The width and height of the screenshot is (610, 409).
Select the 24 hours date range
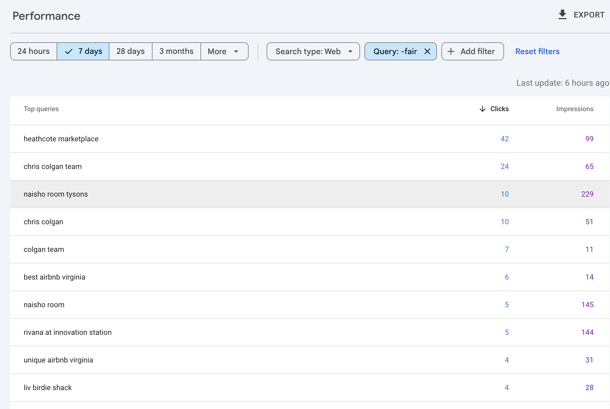coord(34,51)
